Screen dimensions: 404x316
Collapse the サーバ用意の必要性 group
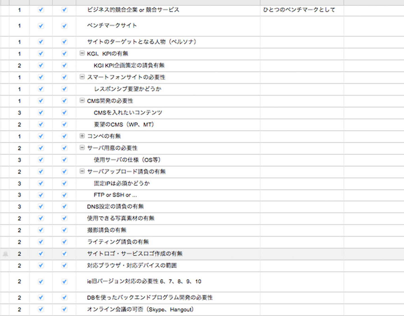[x=82, y=147]
